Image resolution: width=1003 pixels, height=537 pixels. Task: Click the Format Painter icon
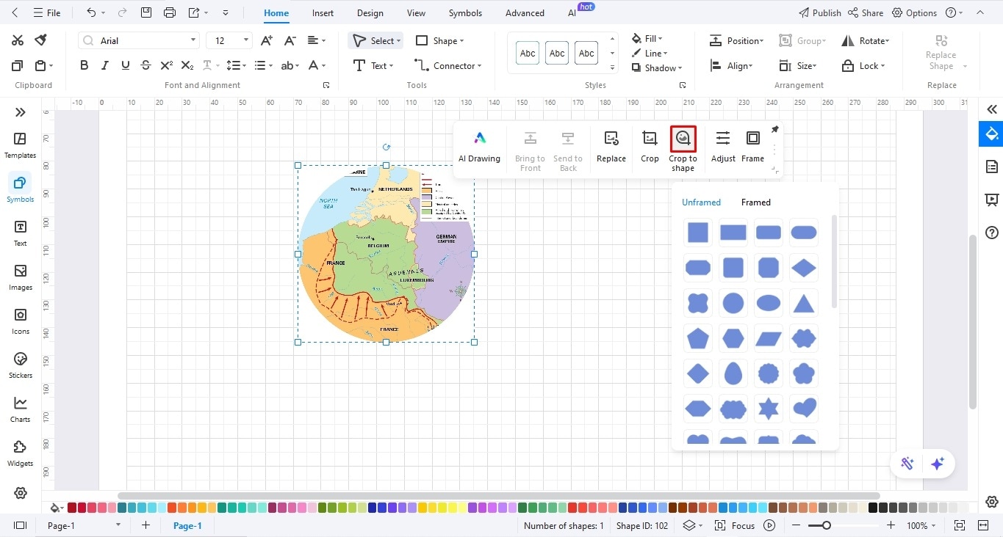41,40
